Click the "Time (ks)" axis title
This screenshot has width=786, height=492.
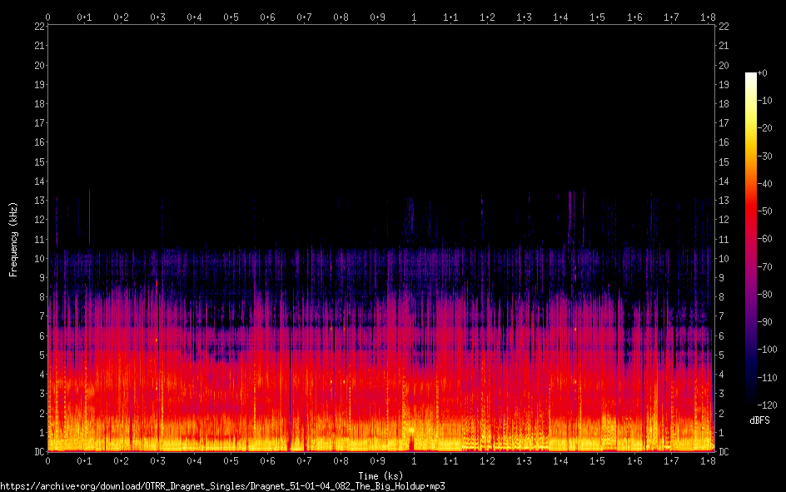[x=381, y=475]
